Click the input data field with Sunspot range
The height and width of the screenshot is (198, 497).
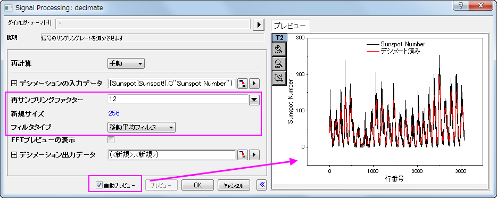(172, 84)
